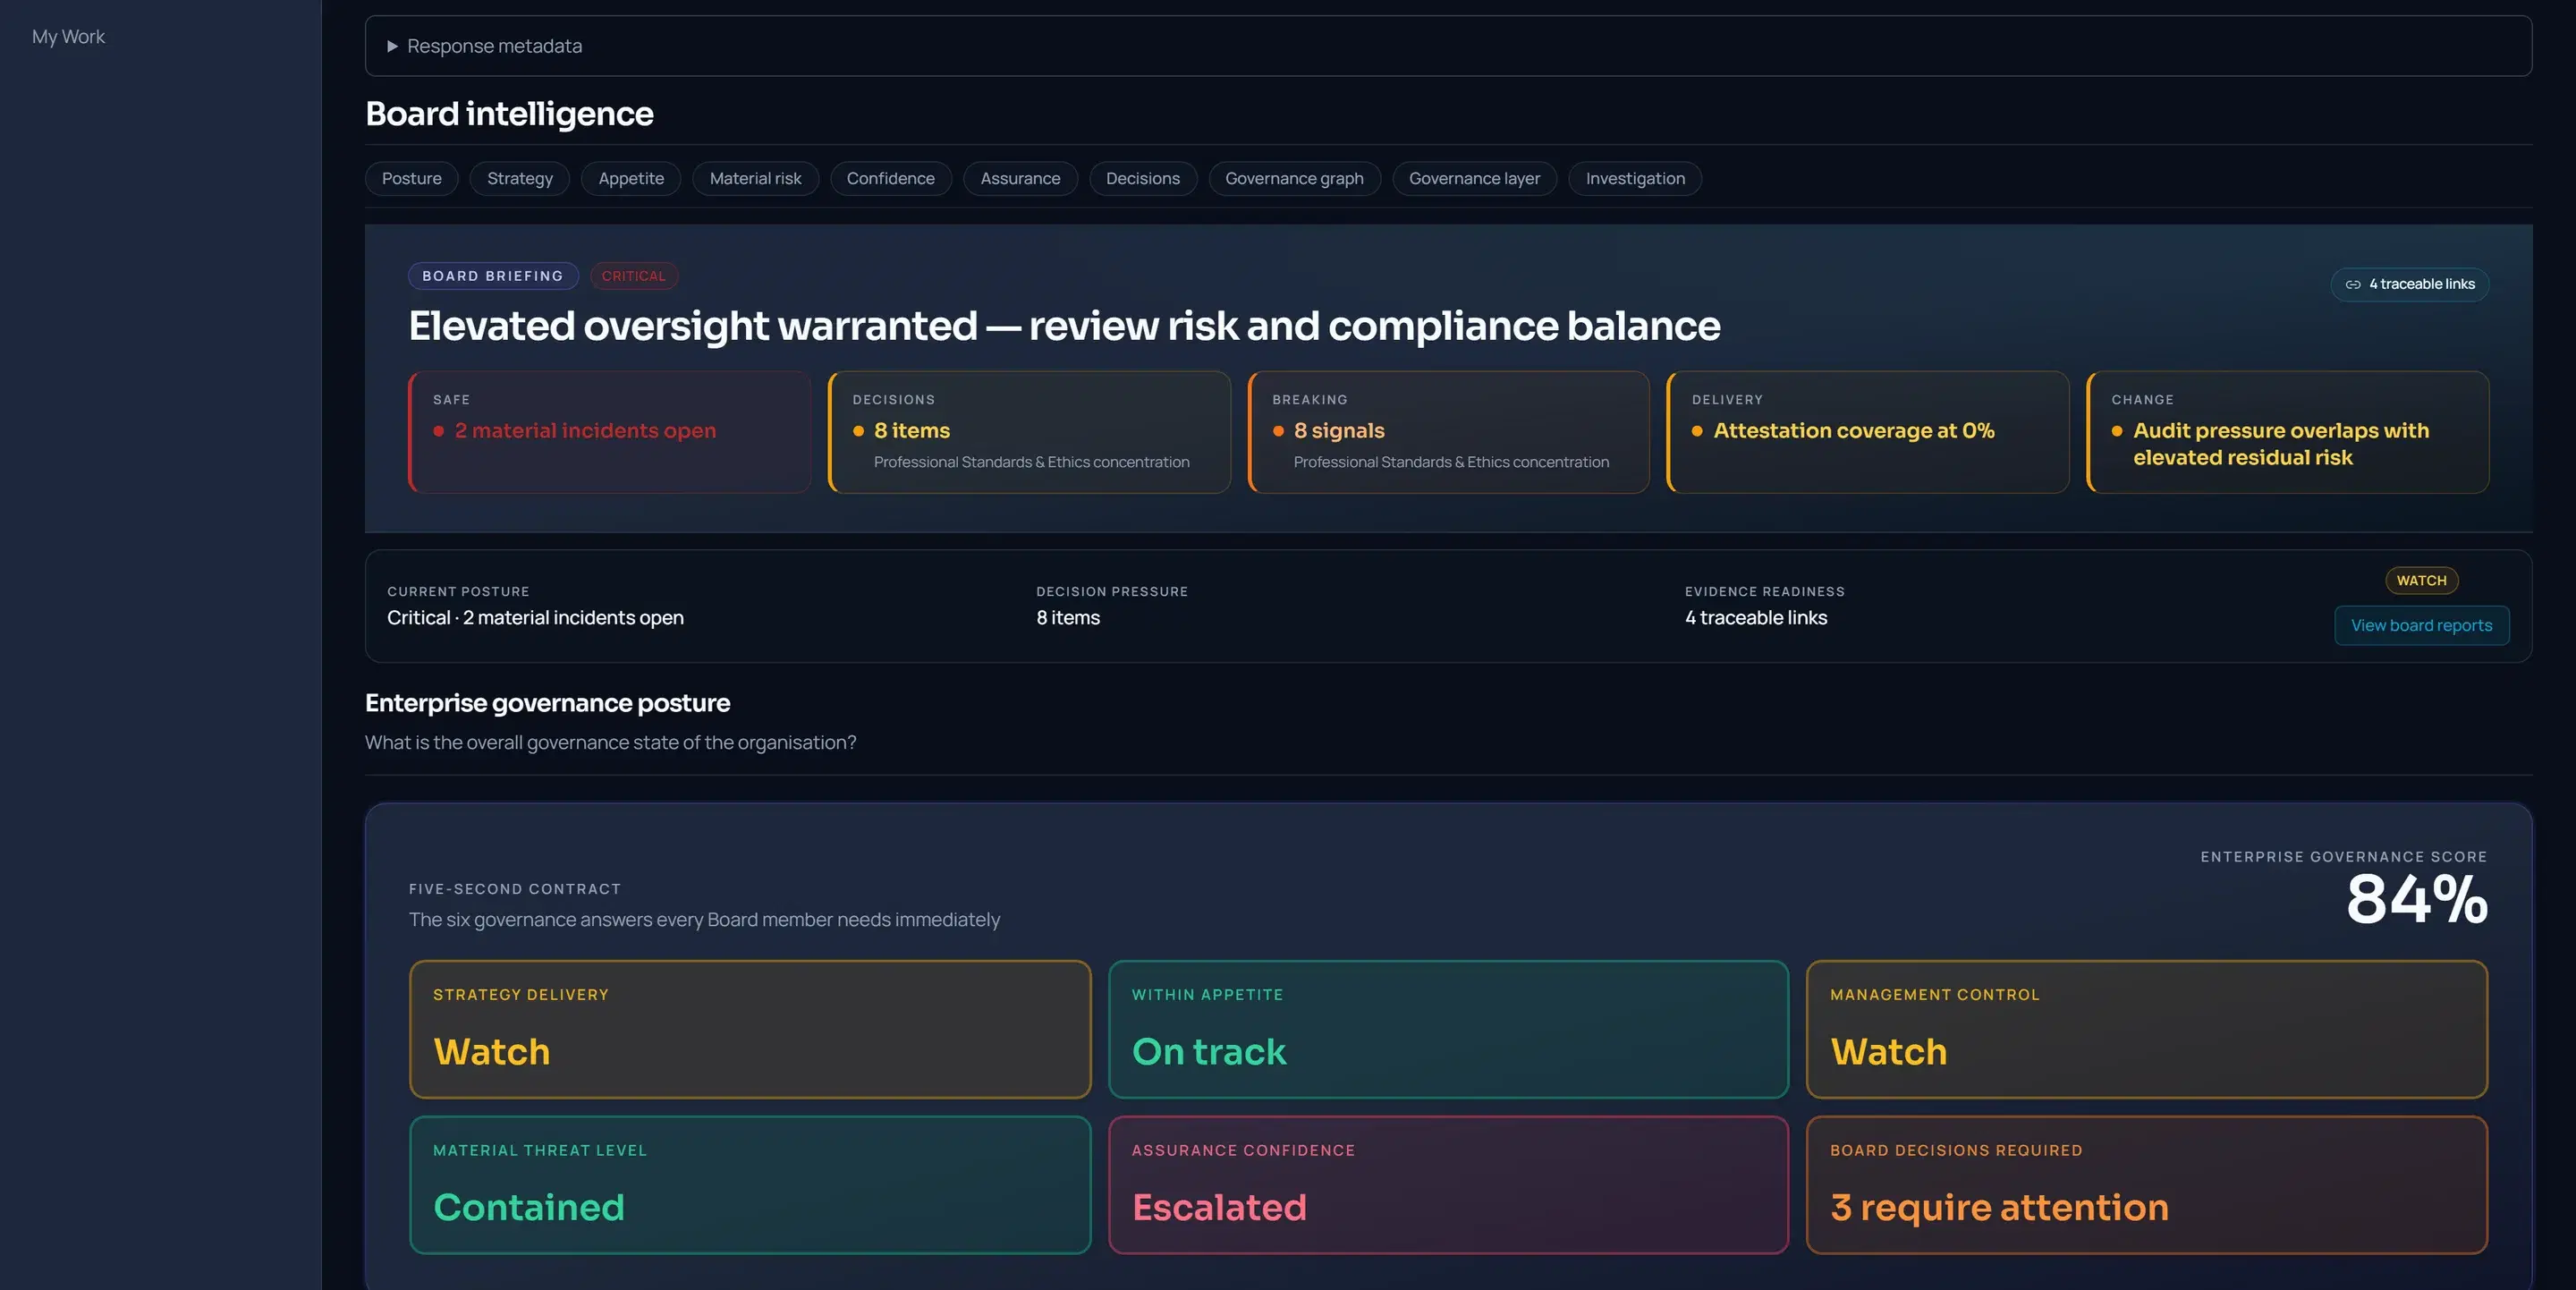
Task: Click the Elevated oversight warranted headline
Action: 1064,326
